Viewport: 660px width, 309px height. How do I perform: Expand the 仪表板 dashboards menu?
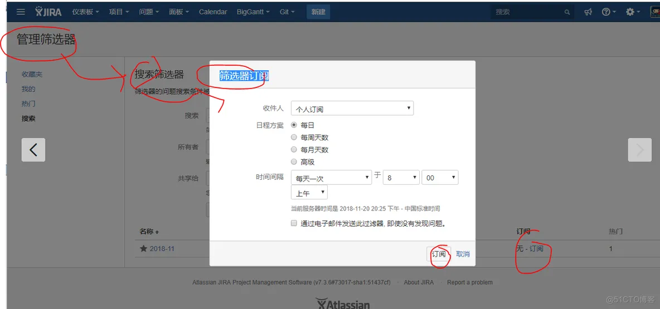pos(85,12)
